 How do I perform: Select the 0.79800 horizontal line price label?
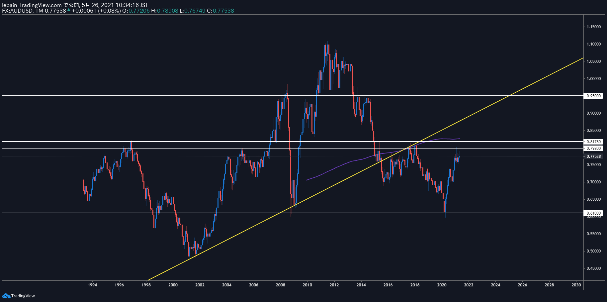pos(593,148)
